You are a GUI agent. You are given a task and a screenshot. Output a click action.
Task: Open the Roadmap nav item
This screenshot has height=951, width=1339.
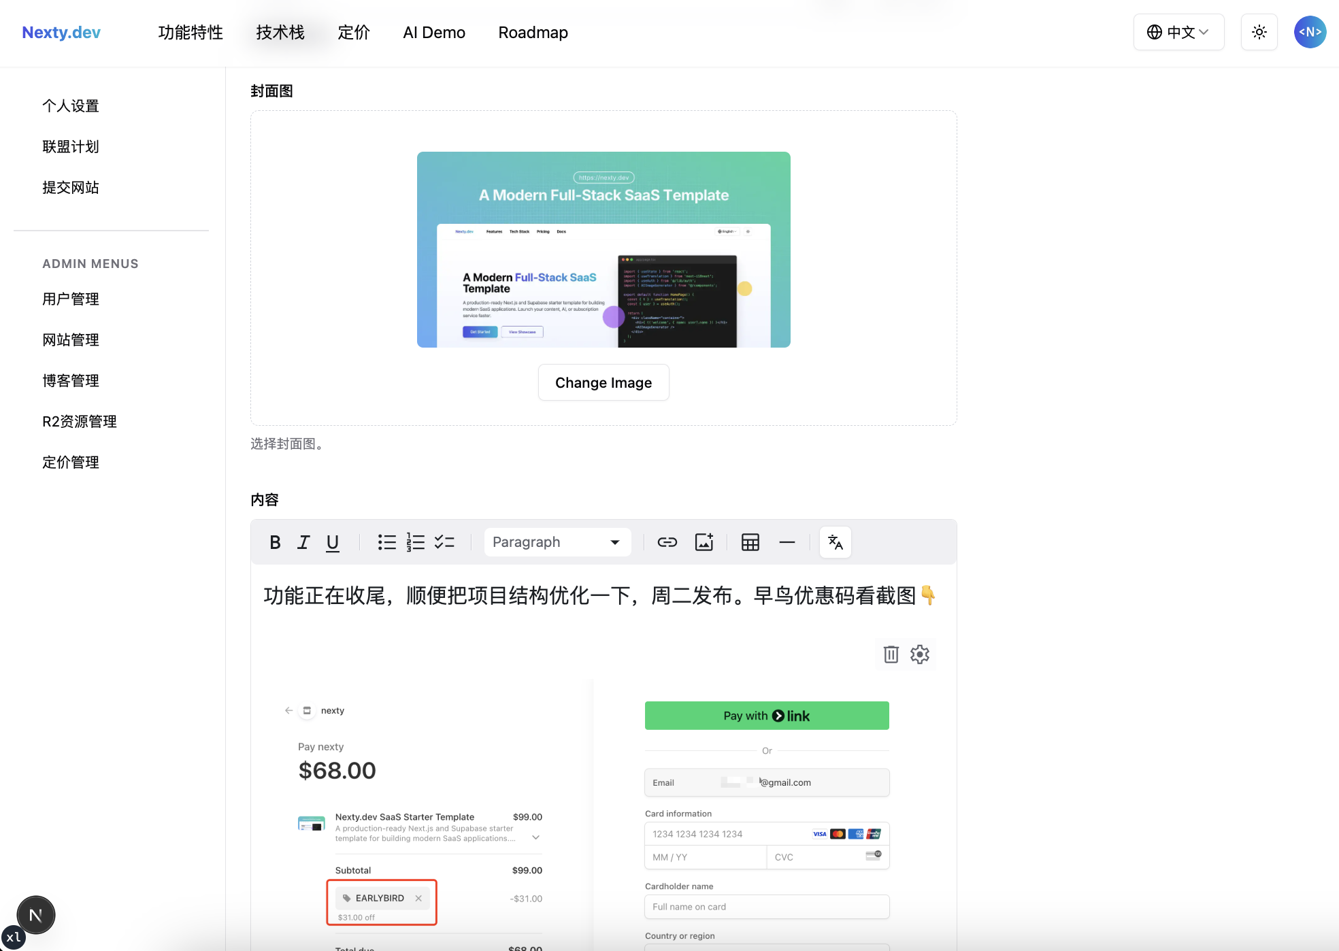coord(533,33)
